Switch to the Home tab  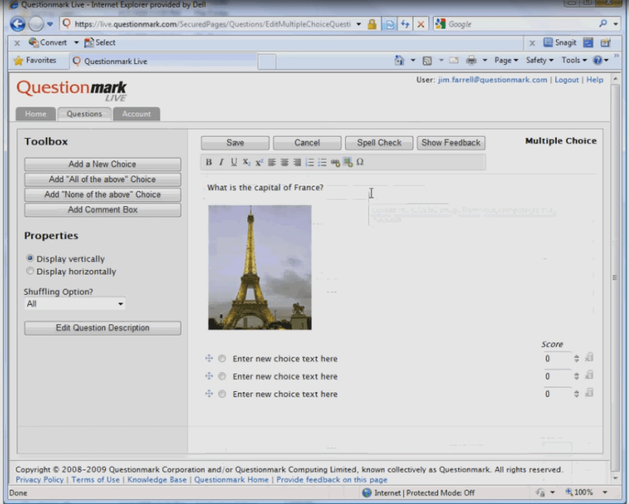tap(36, 114)
